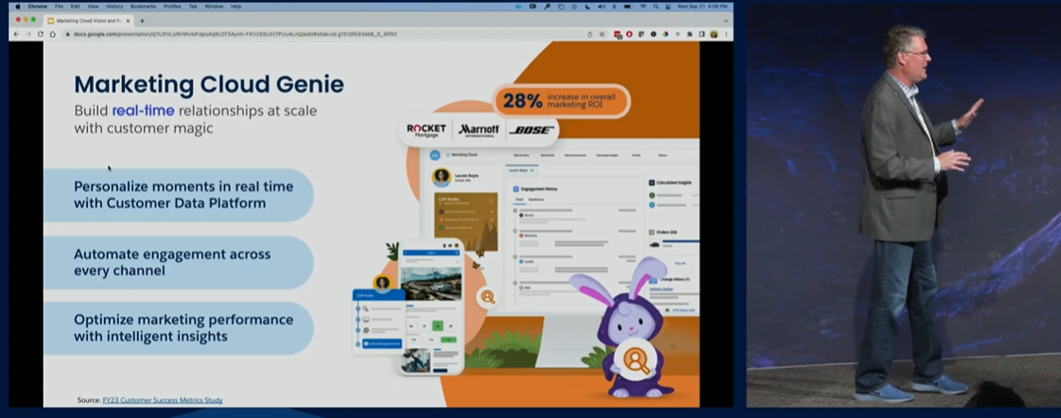1061x418 pixels.
Task: Open the volume control in menu bar
Action: [x=601, y=7]
